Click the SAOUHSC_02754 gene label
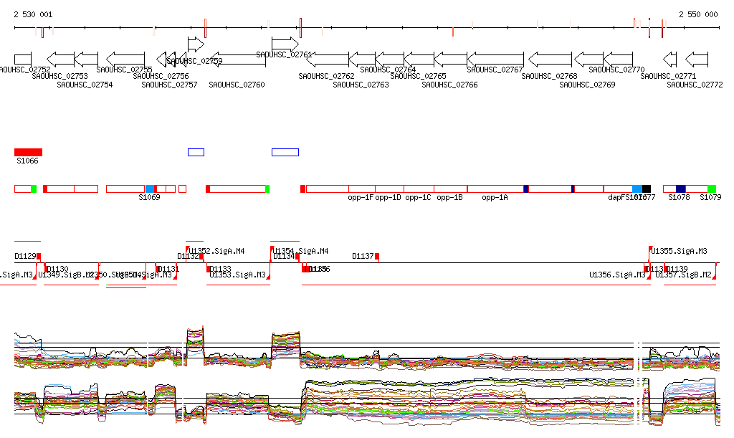734x438 pixels. pos(85,85)
